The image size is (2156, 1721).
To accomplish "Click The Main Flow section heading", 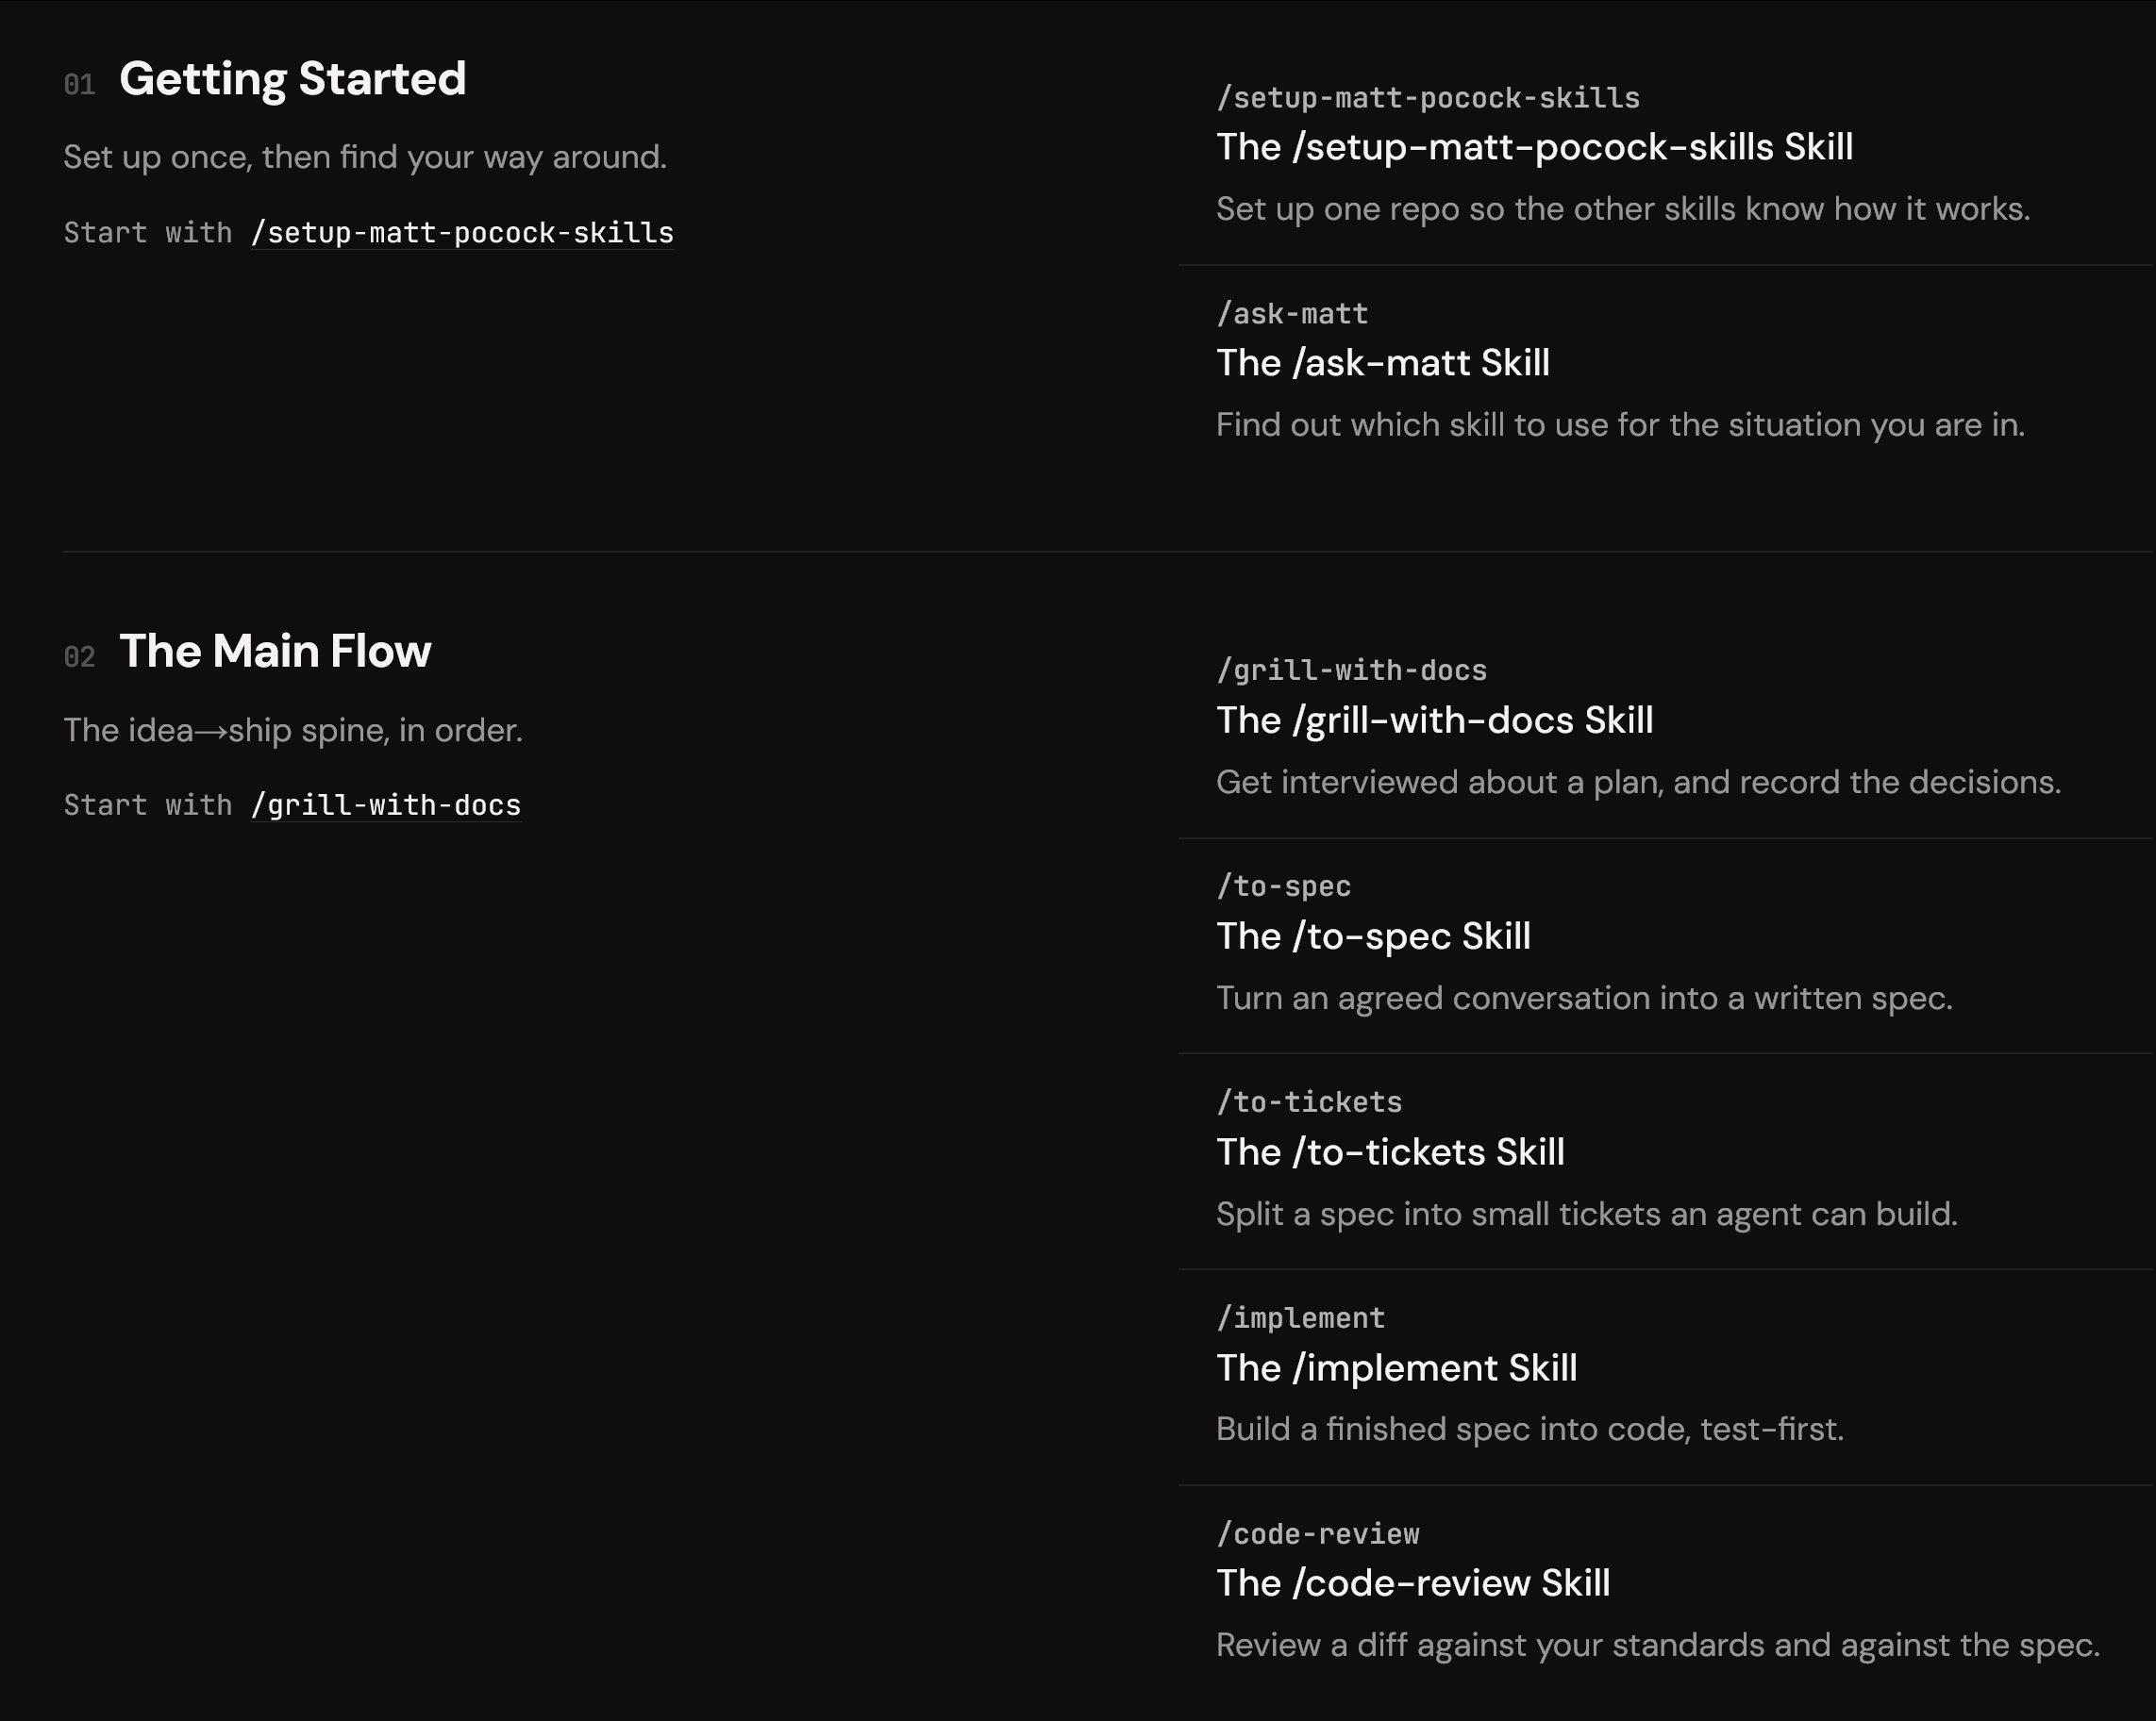I will click(275, 652).
